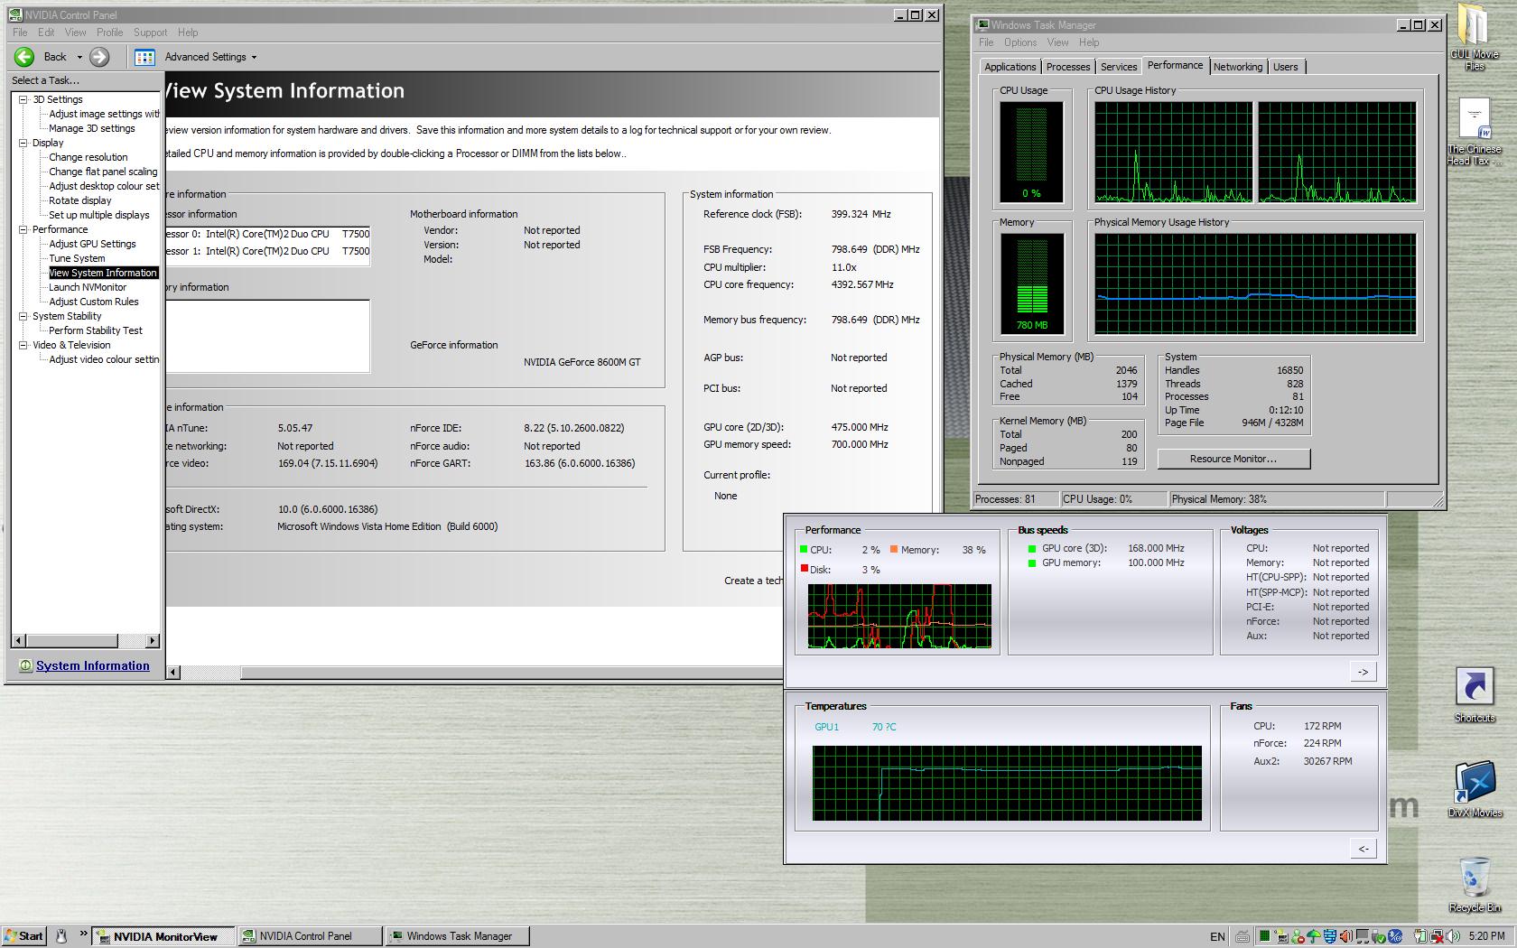The height and width of the screenshot is (948, 1517).
Task: Switch to the Processes tab in Task Manager
Action: coord(1068,67)
